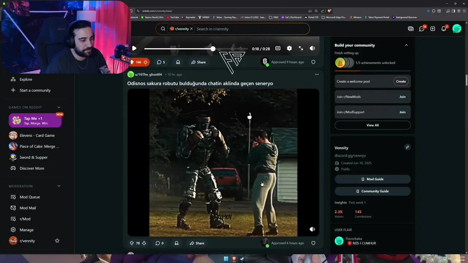The width and height of the screenshot is (468, 263).
Task: Open Reddit chat with 14 unread
Action: (x=422, y=29)
